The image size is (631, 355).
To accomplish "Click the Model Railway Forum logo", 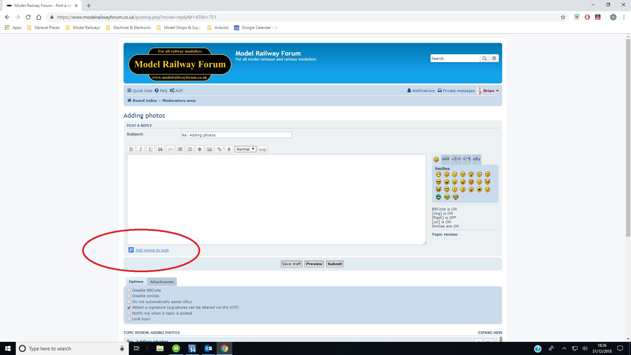I will [x=180, y=64].
